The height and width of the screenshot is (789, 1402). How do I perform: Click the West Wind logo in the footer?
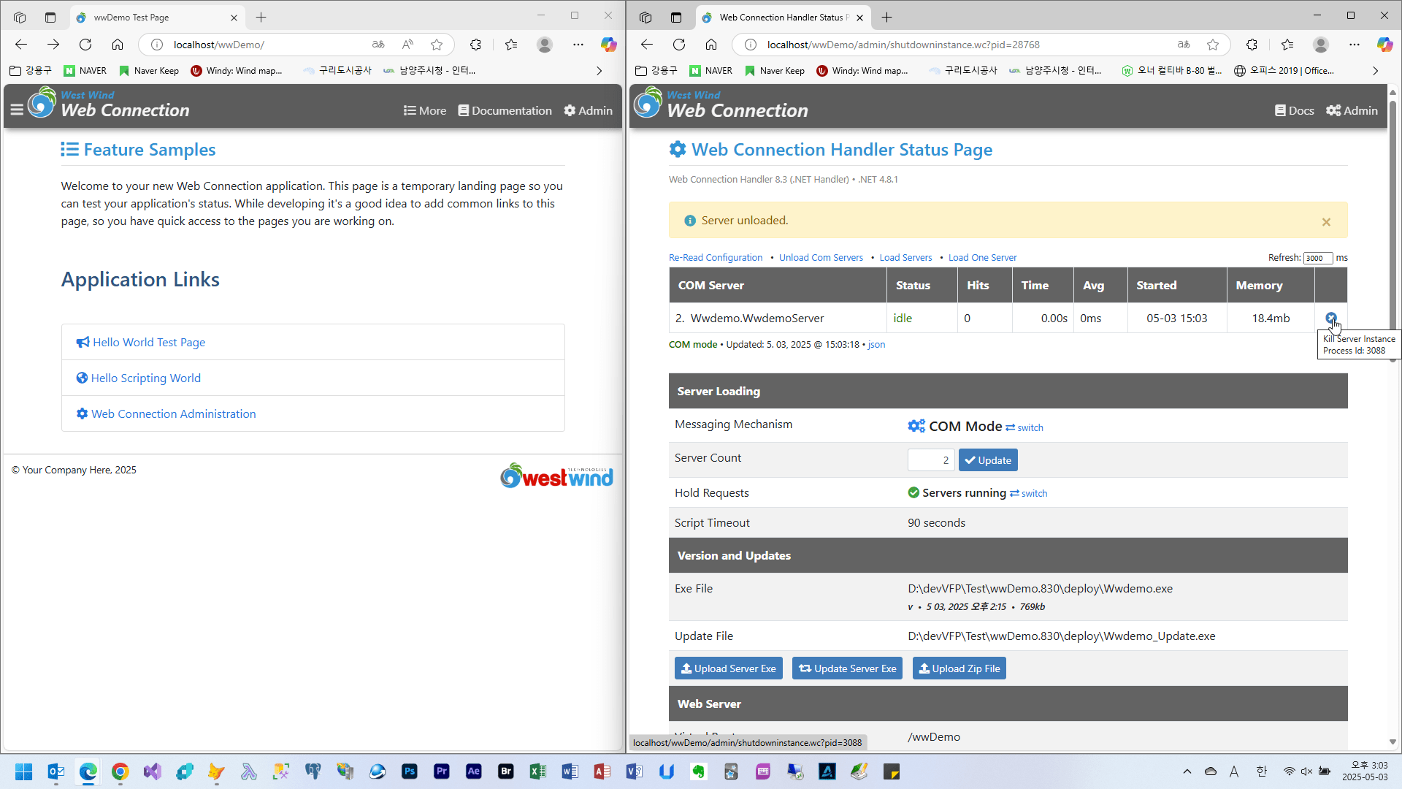tap(556, 476)
